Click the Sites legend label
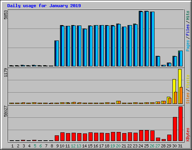This screenshot has width=192, height=150. [187, 98]
